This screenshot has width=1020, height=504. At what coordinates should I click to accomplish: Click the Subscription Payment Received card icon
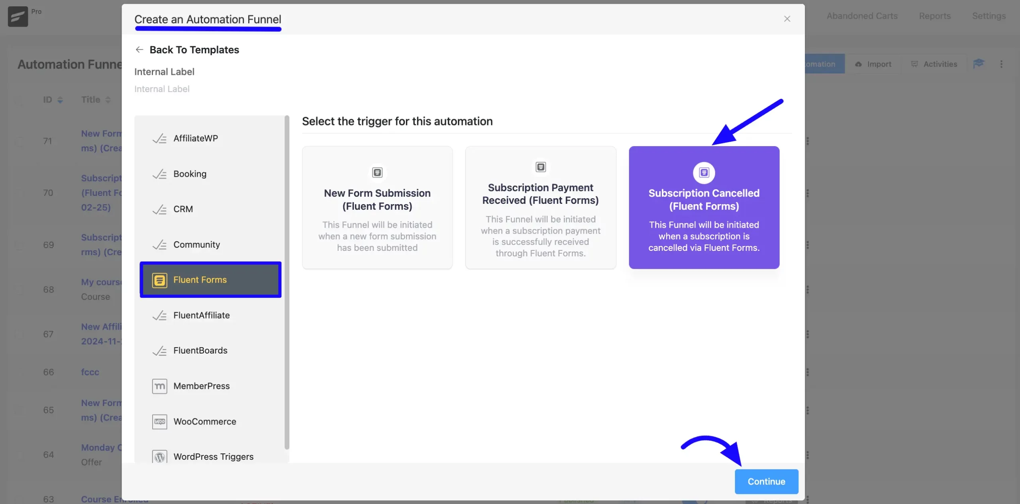click(540, 167)
